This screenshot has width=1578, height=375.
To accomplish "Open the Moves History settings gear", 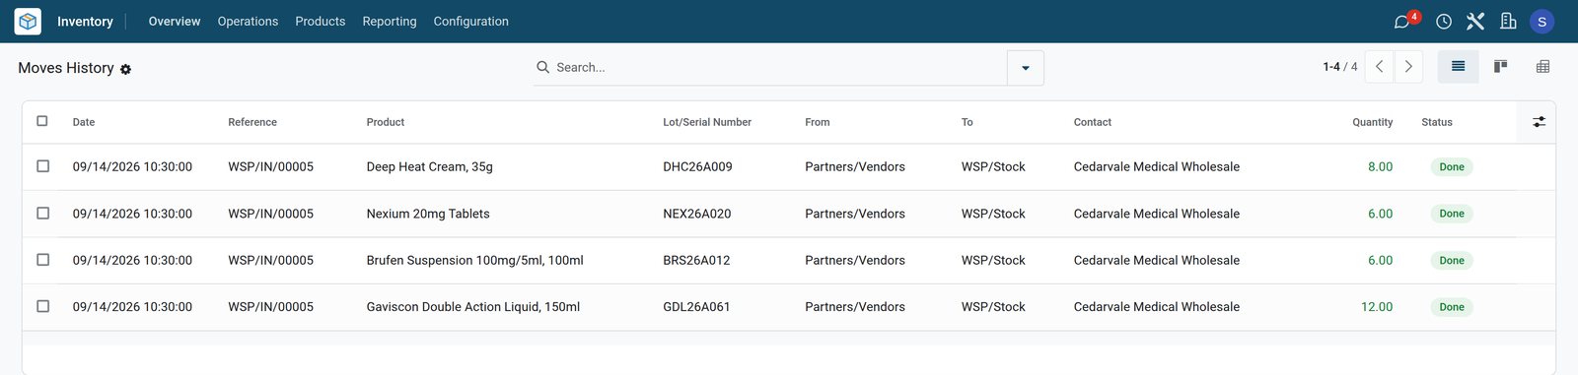I will coord(125,69).
